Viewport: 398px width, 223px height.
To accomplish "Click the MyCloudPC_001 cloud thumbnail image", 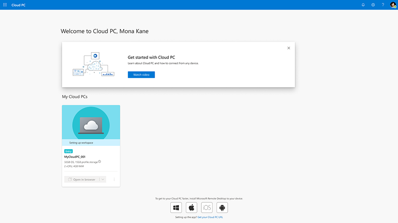I will 91,124.
